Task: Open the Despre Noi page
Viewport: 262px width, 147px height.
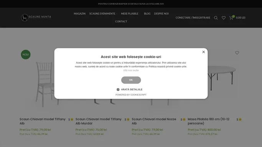Action: pos(161,14)
